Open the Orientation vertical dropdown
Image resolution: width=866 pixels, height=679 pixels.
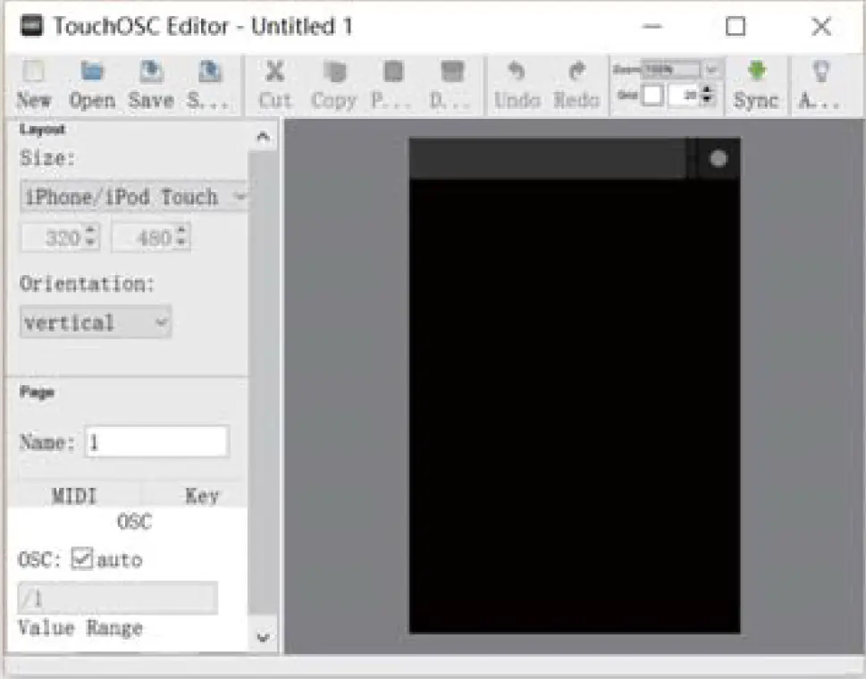(96, 322)
